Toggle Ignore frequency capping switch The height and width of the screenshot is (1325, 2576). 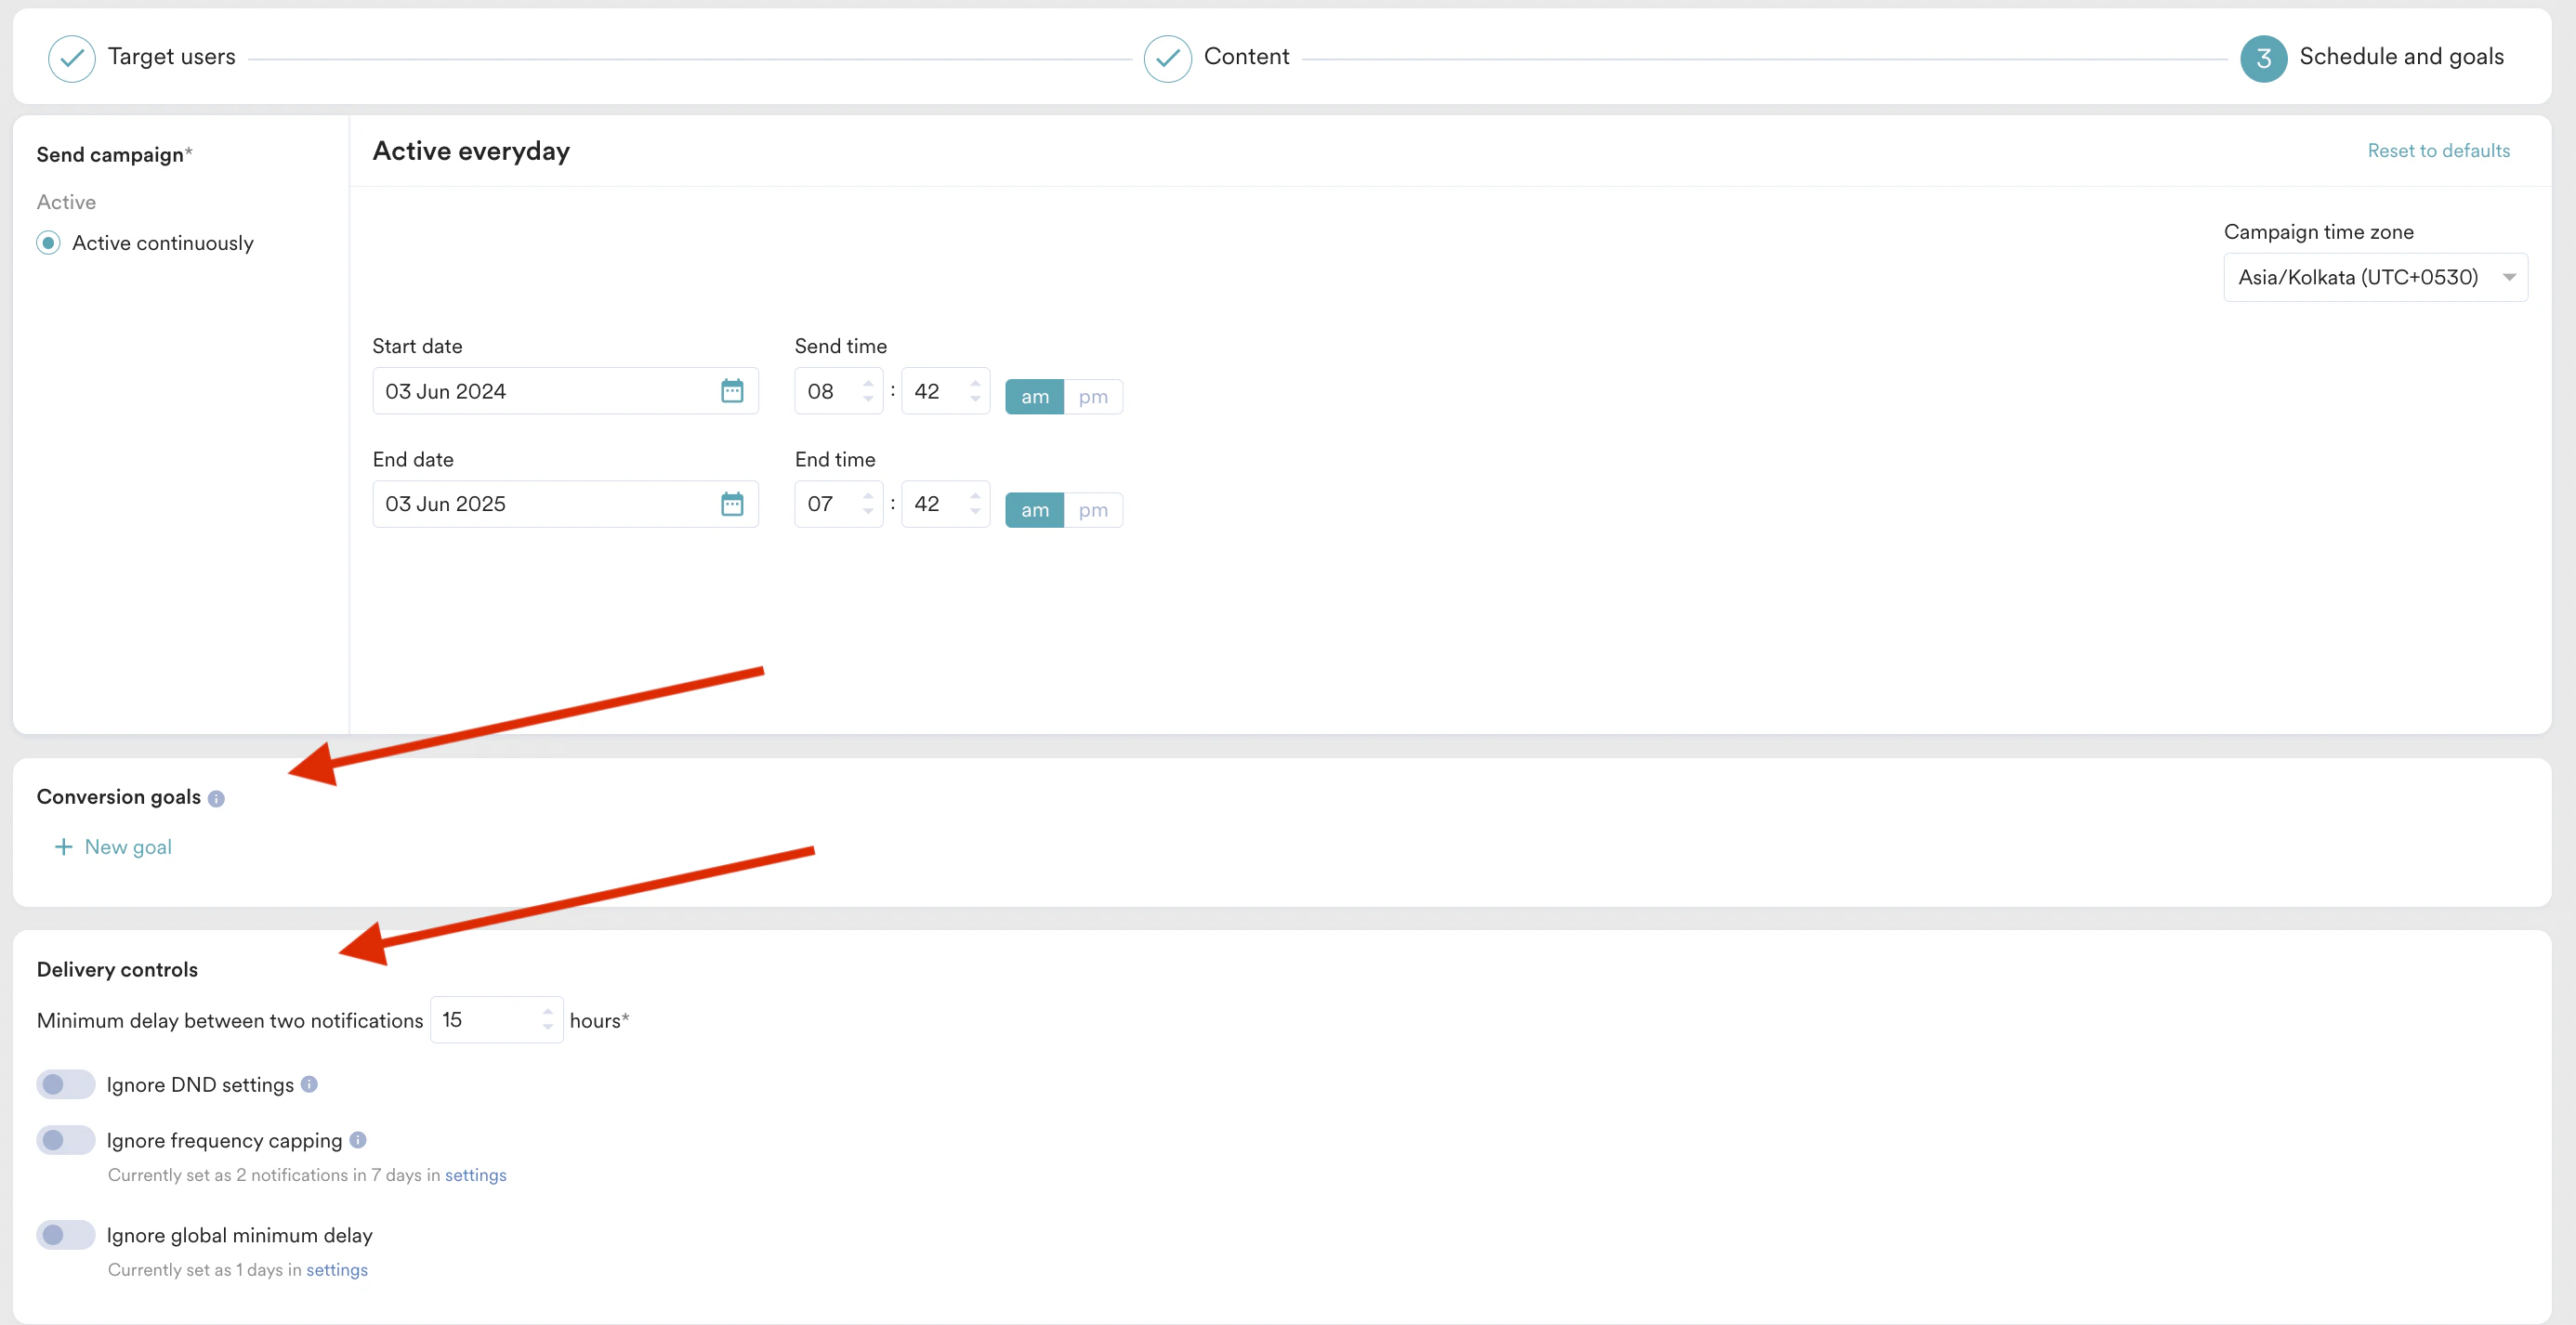pyautogui.click(x=65, y=1140)
